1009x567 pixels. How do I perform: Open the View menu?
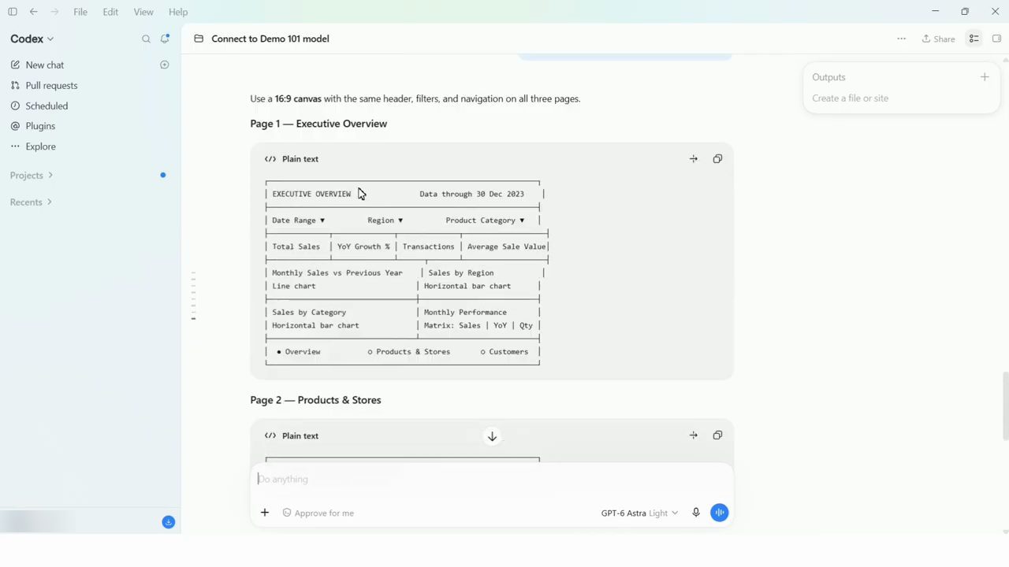143,12
